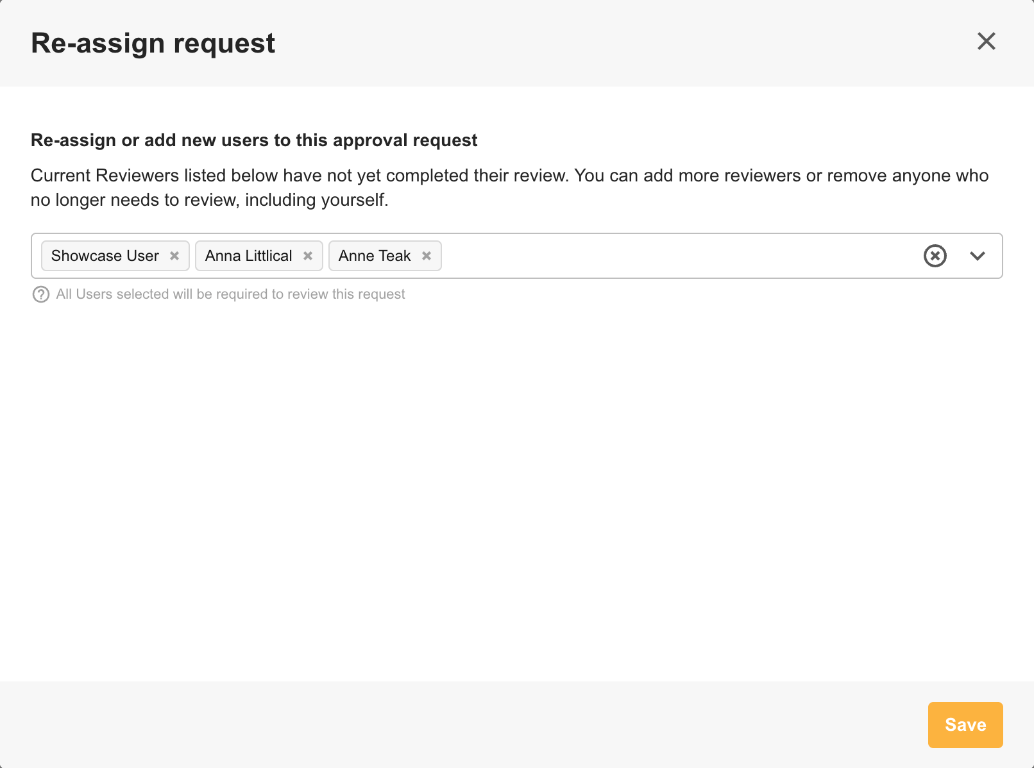Save the re-assigned reviewers

point(965,724)
